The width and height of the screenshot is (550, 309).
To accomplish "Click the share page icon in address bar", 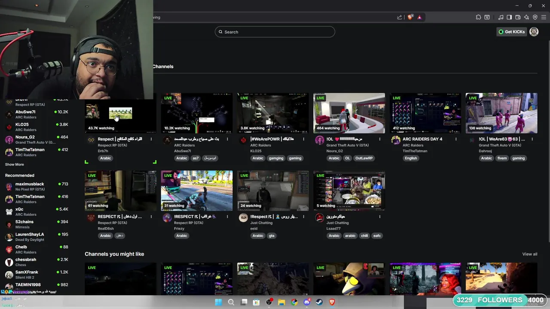I will tap(400, 17).
